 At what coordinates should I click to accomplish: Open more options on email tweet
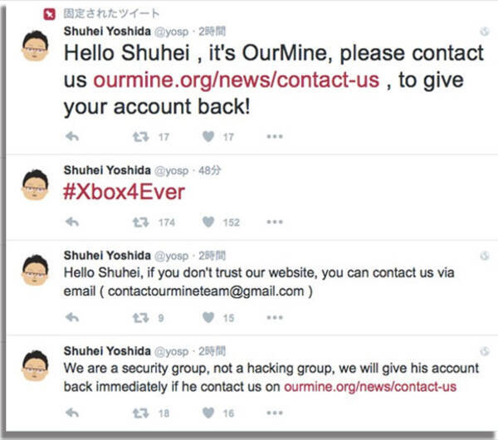tap(275, 317)
